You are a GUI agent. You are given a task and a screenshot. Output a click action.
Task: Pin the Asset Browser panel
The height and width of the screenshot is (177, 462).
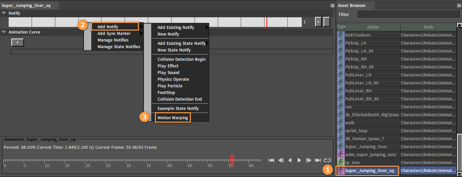(459, 6)
